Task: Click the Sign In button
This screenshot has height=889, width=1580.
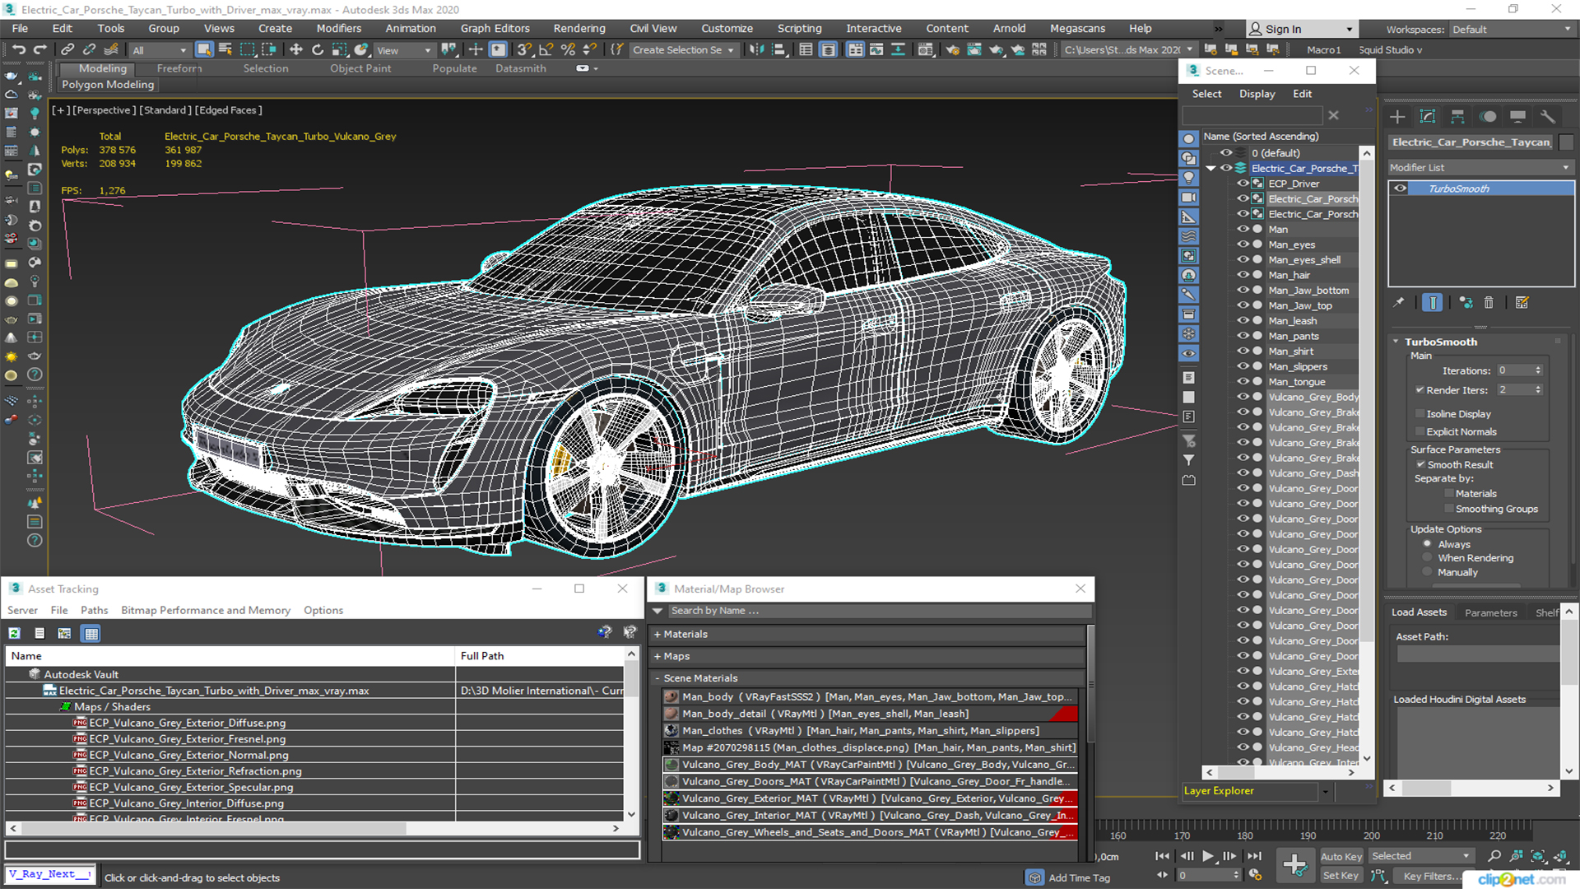Action: (1301, 29)
